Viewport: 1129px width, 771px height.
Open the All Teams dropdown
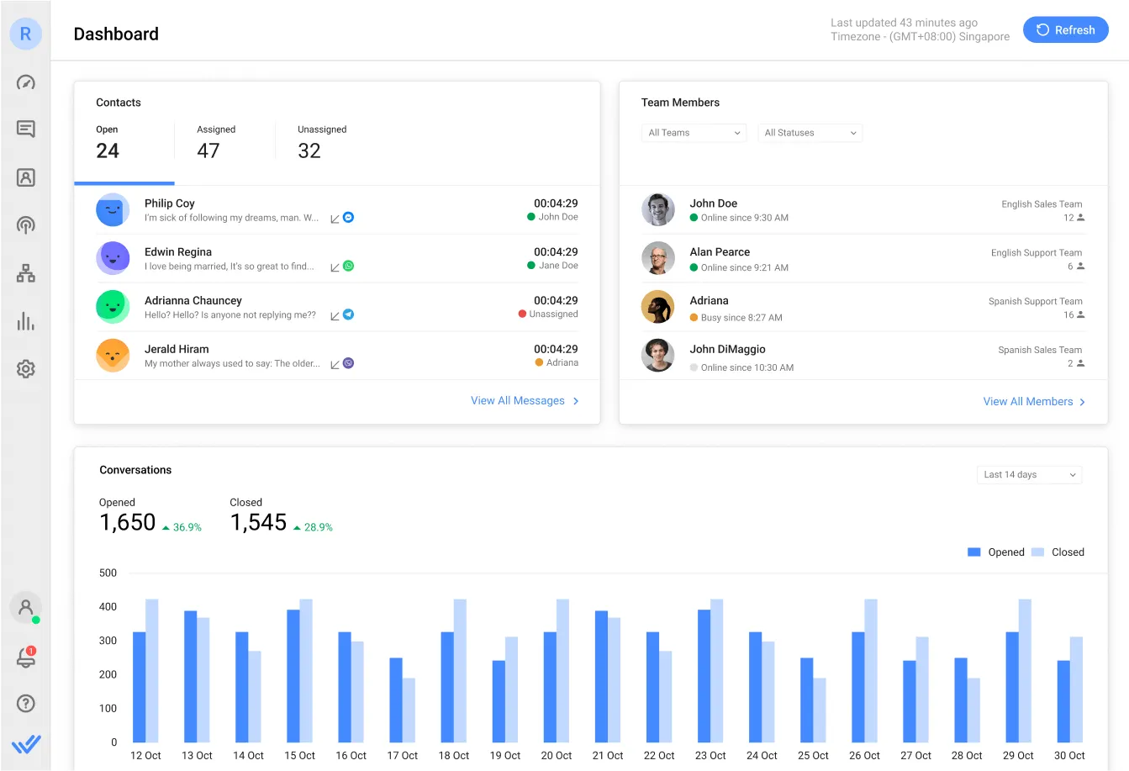(693, 132)
